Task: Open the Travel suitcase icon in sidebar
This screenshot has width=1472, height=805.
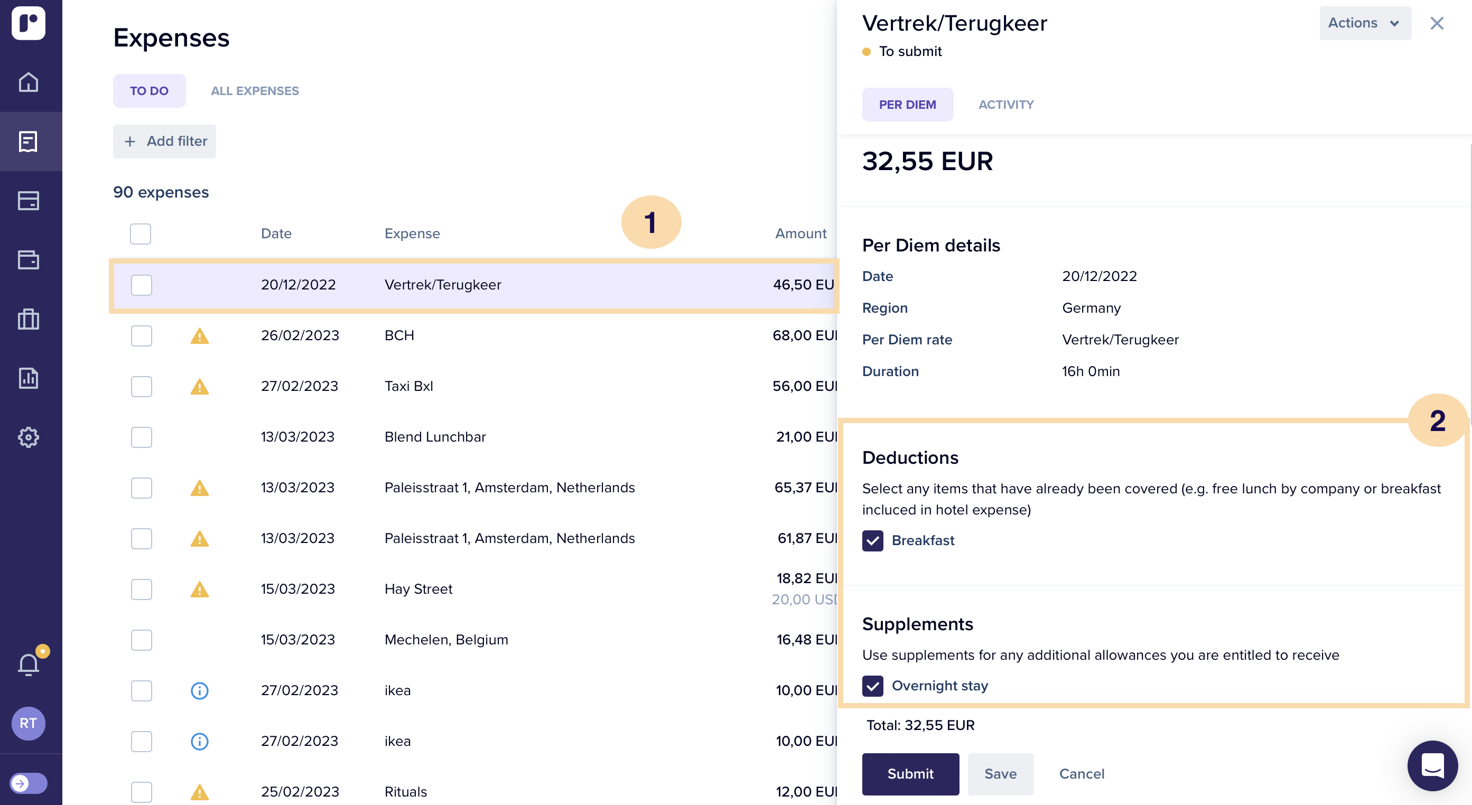Action: click(x=29, y=319)
